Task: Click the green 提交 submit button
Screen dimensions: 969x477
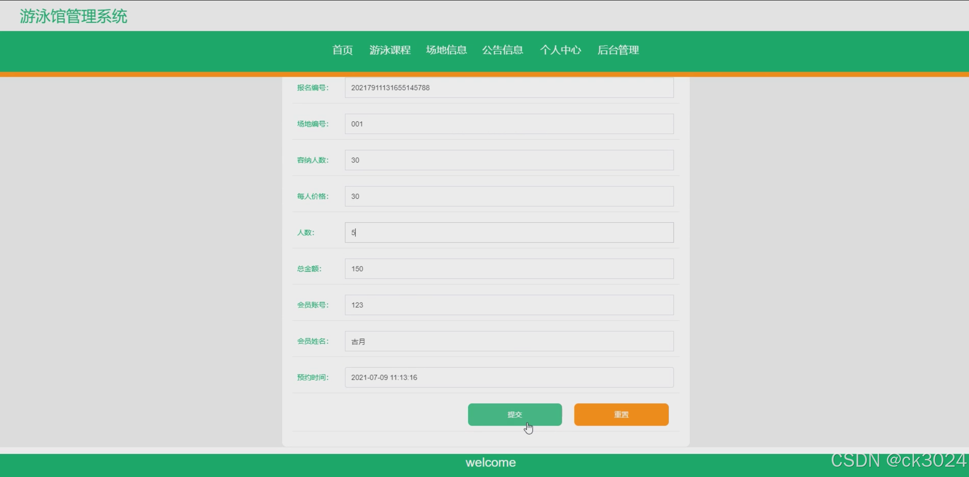Action: [515, 414]
